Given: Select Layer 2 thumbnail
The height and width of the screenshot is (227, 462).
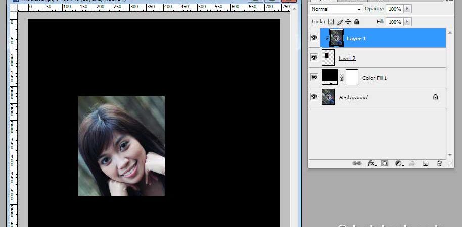Looking at the screenshot, I should [x=329, y=58].
